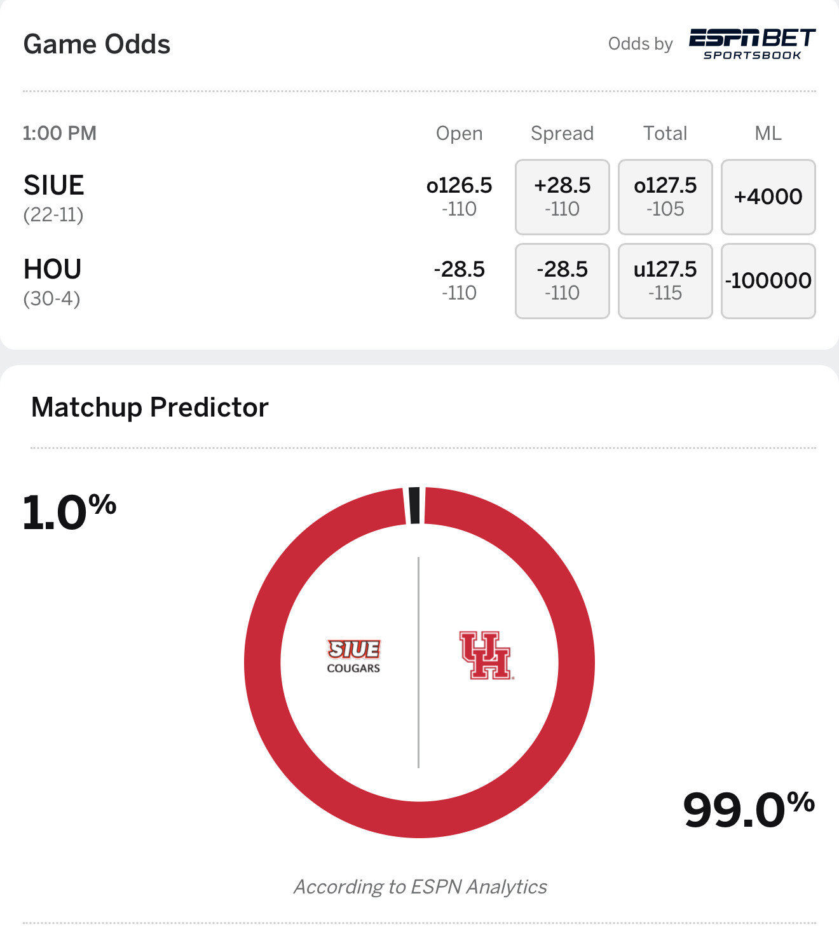Open SIUE team name link
This screenshot has width=839, height=938.
(53, 186)
